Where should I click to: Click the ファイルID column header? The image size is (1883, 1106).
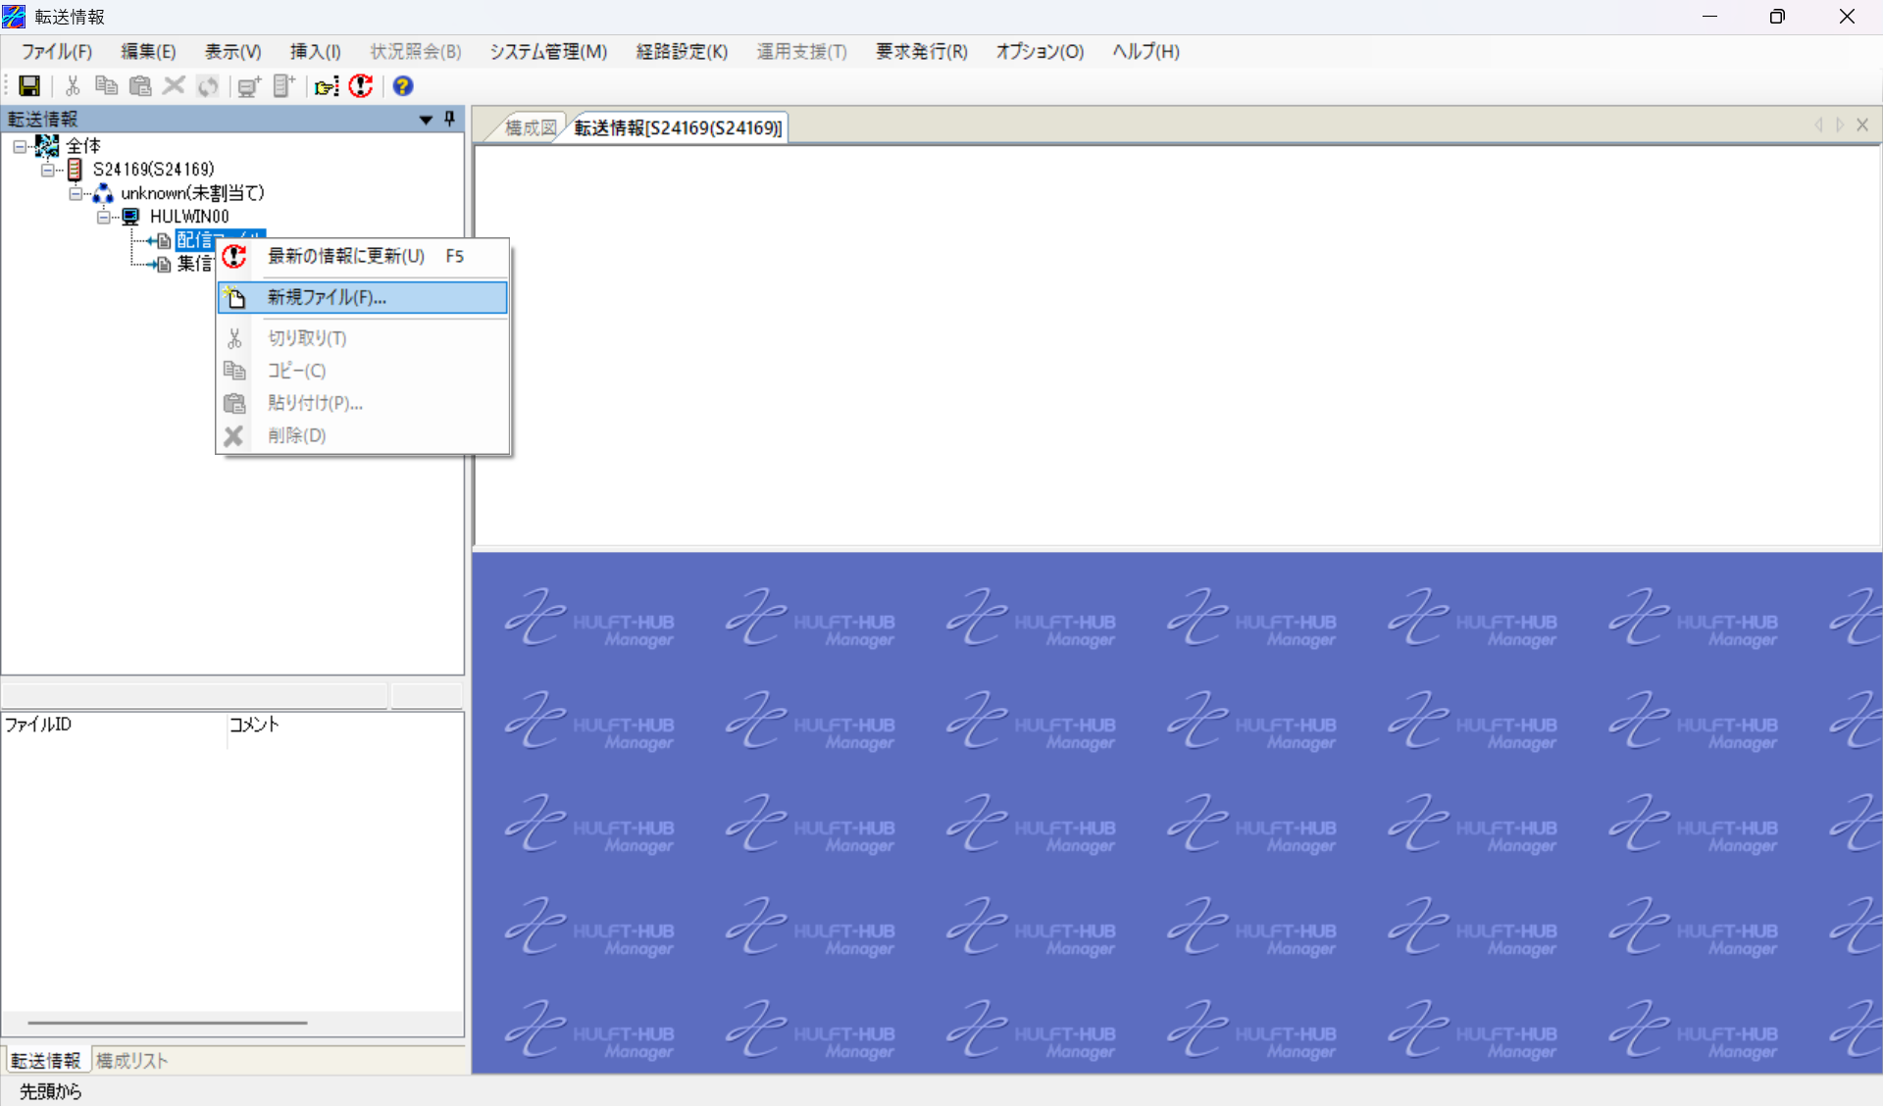pyautogui.click(x=39, y=725)
